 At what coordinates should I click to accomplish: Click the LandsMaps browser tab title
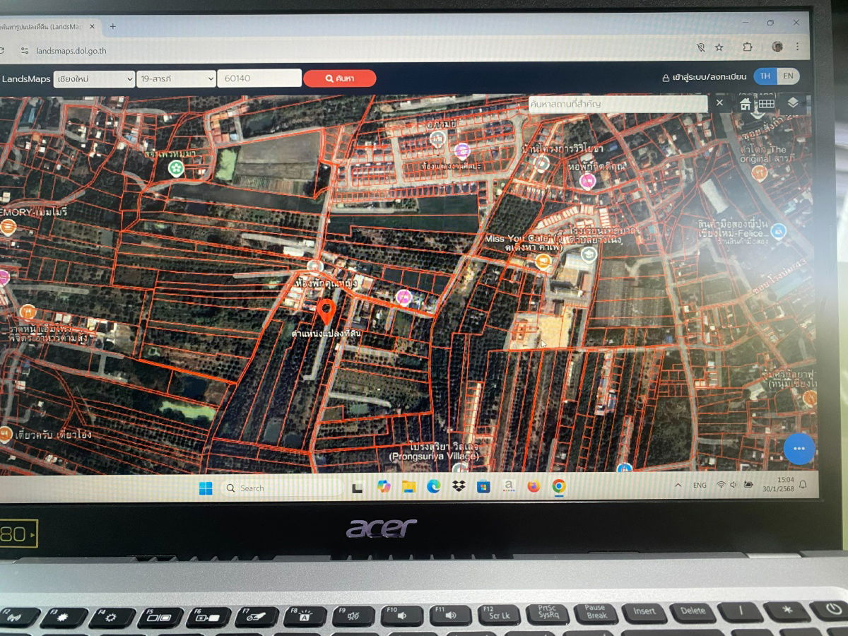[41, 27]
